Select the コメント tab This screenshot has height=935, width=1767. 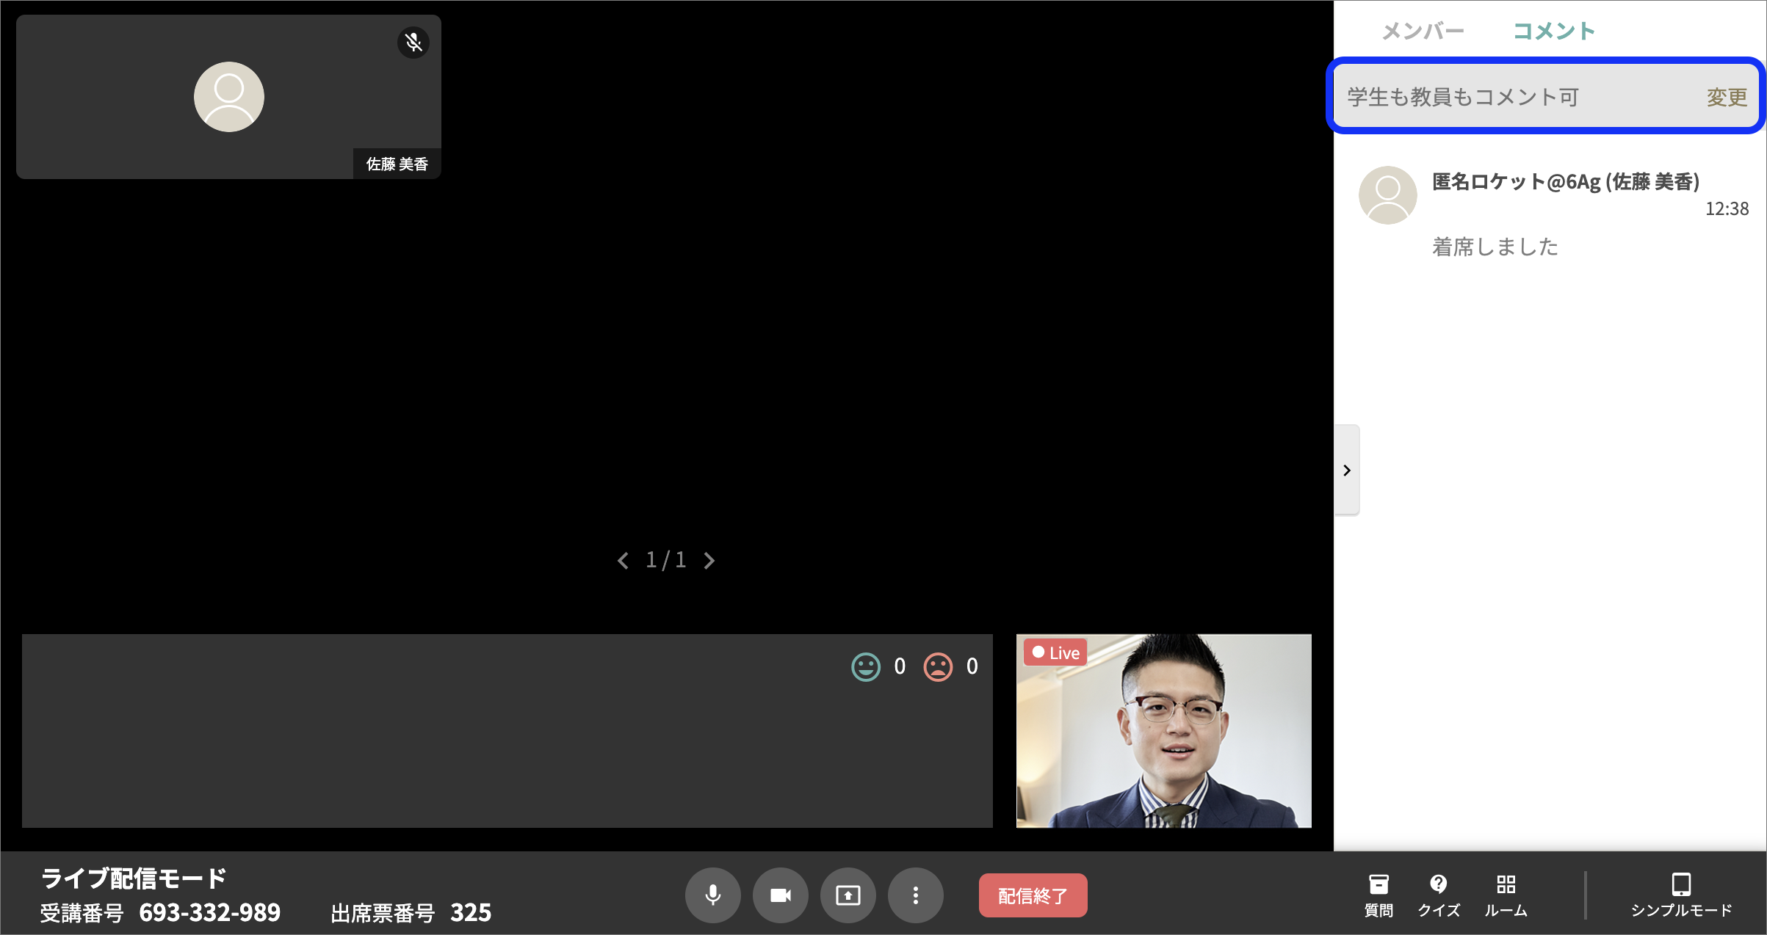(1554, 31)
